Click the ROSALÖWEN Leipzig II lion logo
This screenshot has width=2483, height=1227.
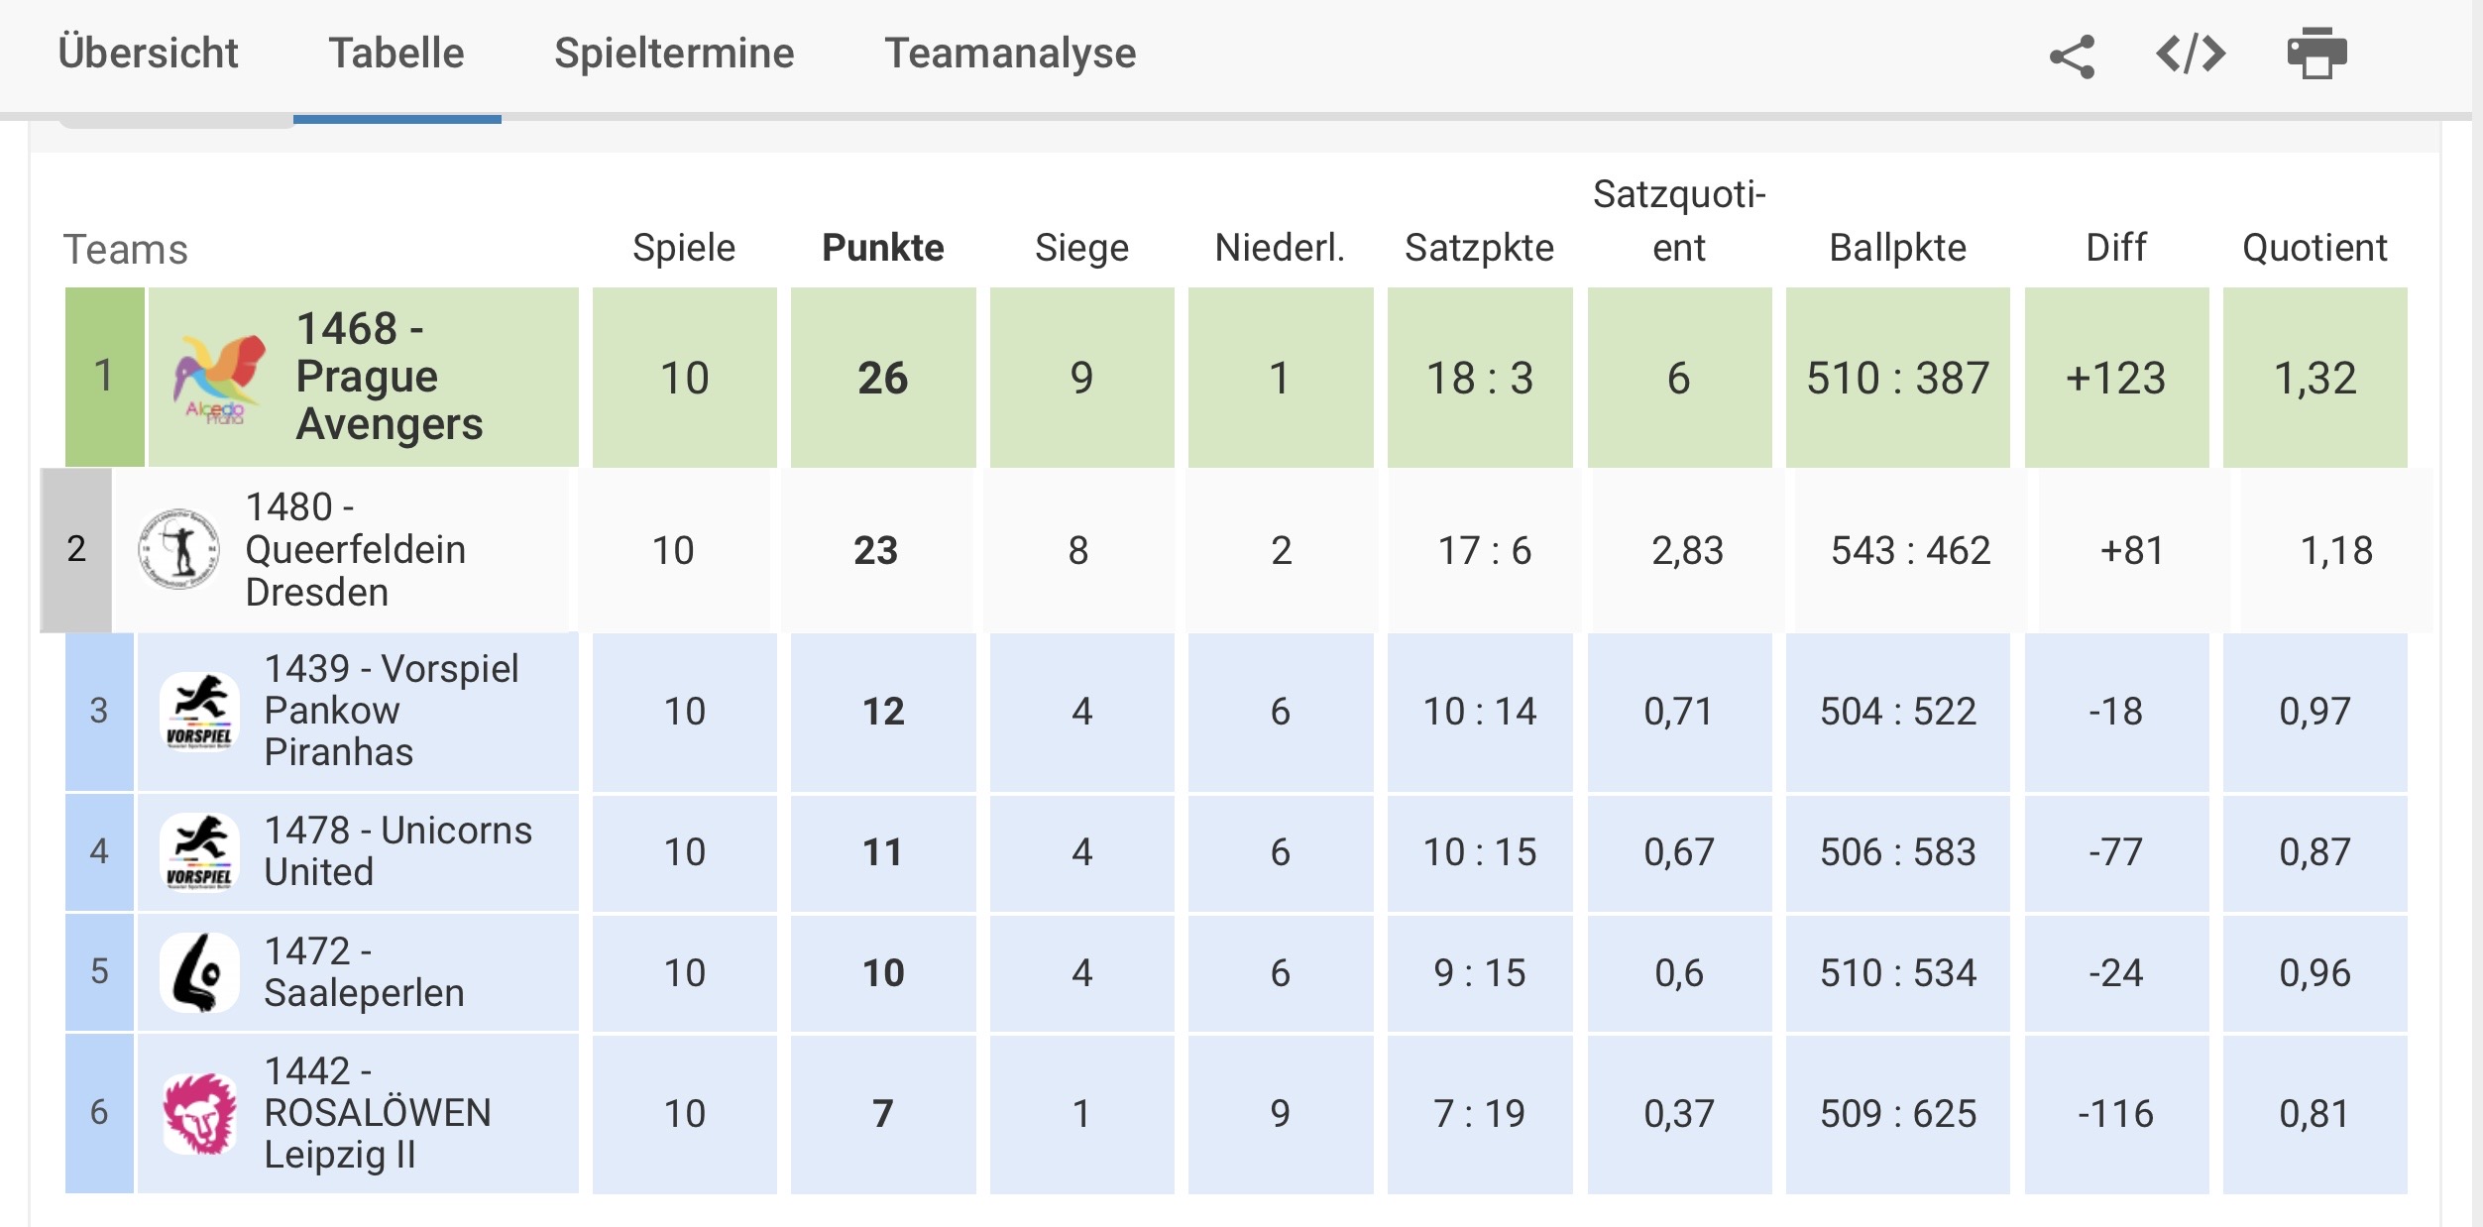tap(199, 1113)
